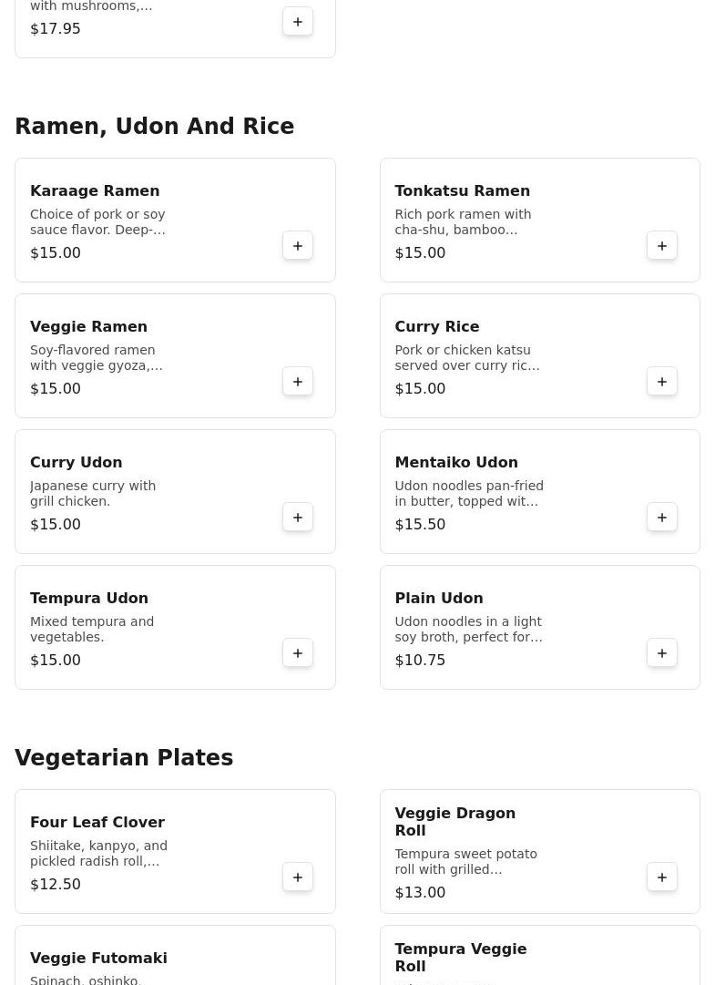Click the plus icon for Veggie Ramen
715x985 pixels.
(x=298, y=382)
